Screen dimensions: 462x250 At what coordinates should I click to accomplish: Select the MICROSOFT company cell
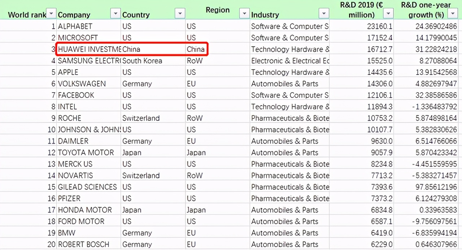pyautogui.click(x=89, y=38)
